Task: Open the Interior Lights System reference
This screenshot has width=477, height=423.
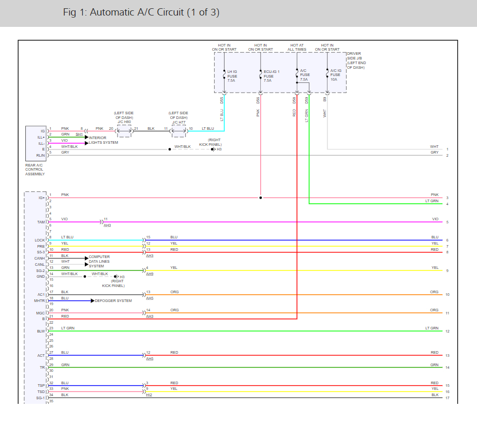Action: tap(103, 140)
